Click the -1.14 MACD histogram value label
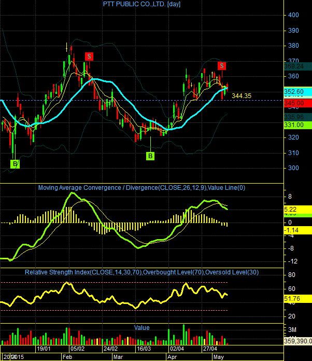 click(x=297, y=230)
